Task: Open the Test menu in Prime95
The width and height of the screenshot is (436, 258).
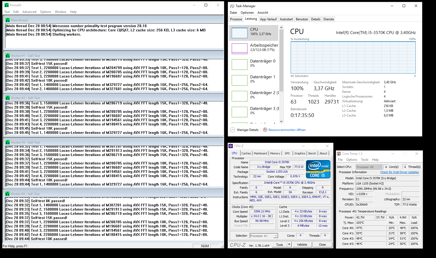Action: 7,12
